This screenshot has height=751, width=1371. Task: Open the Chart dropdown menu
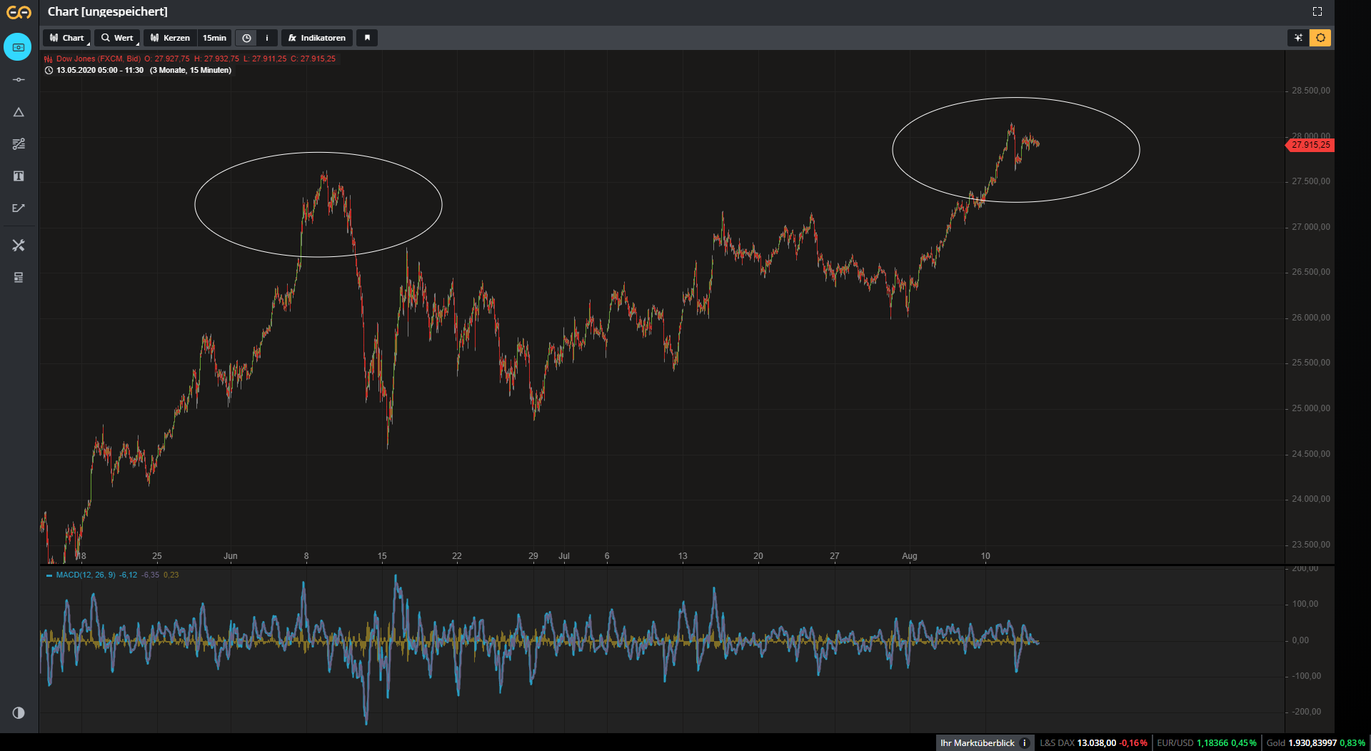tap(66, 38)
